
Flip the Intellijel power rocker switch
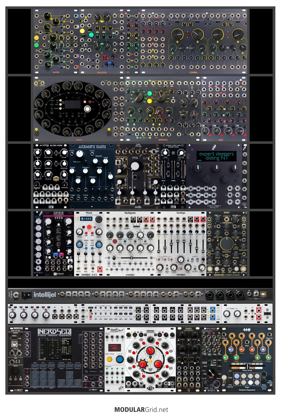(x=26, y=295)
